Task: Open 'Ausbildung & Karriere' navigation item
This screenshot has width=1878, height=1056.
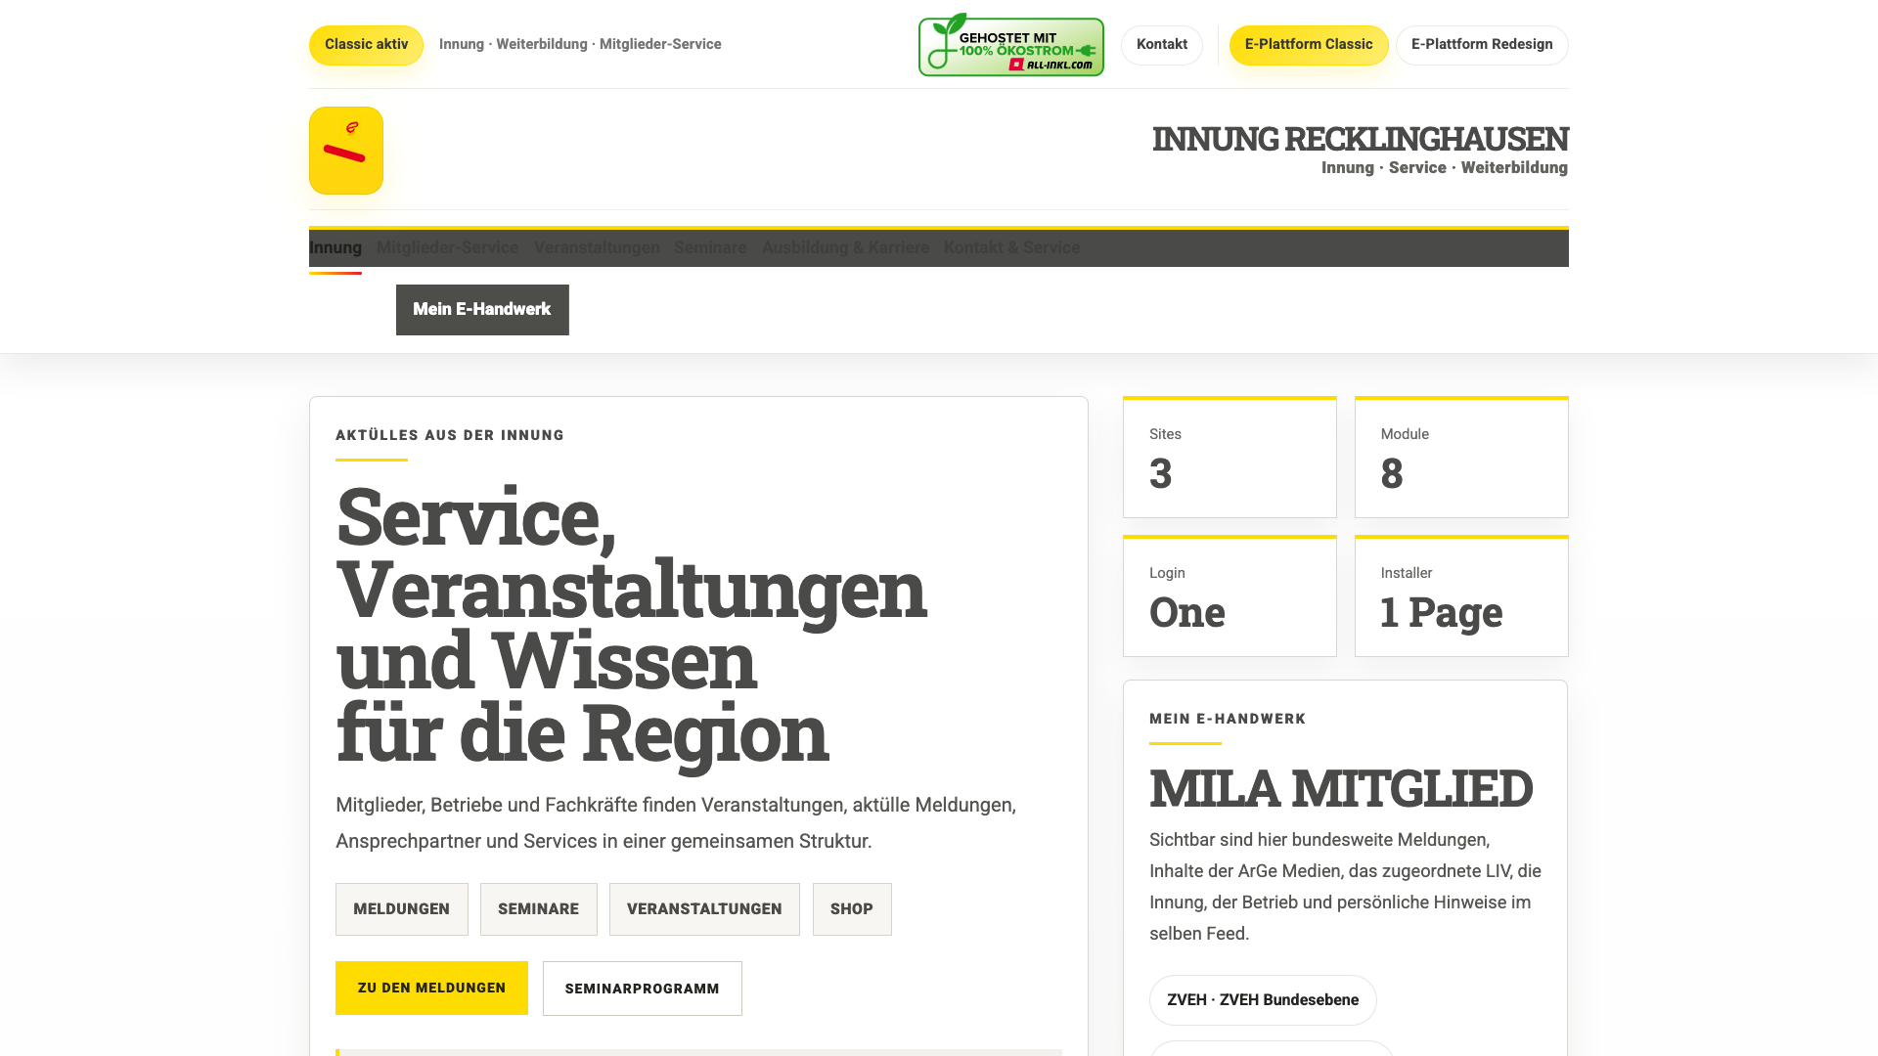Action: click(845, 247)
